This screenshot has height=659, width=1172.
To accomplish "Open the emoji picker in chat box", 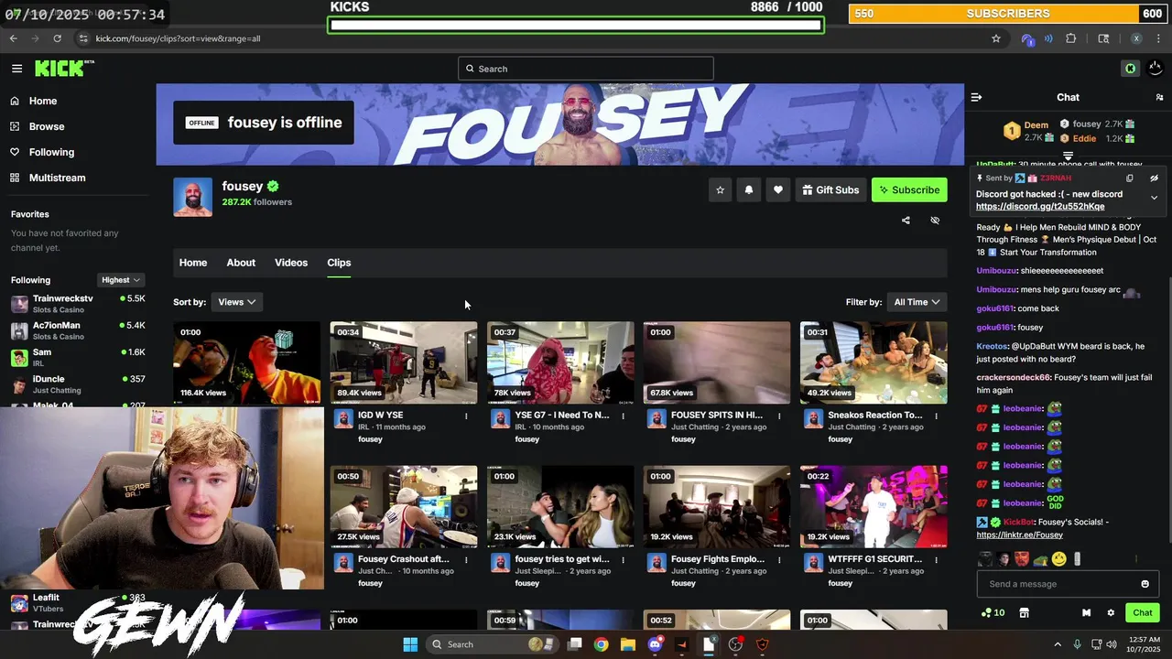I will (1145, 584).
